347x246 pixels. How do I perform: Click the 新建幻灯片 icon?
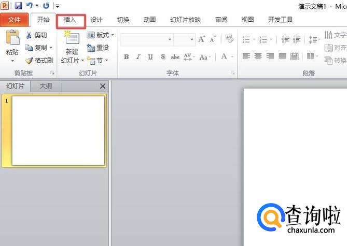tap(72, 38)
